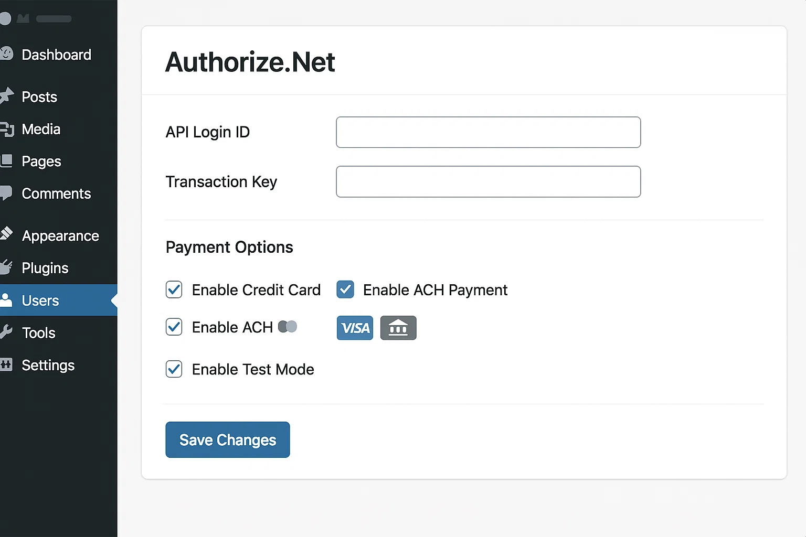
Task: Click the Tools wrench icon
Action: click(7, 332)
